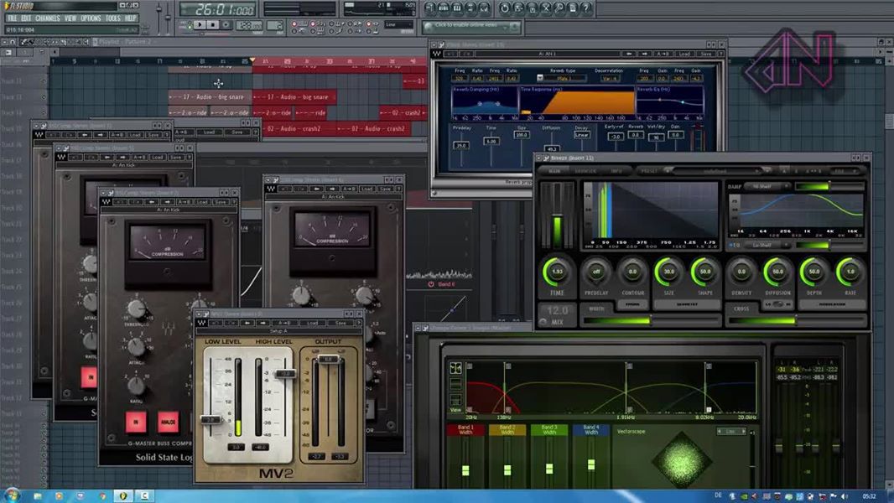Select slot A in Breeze preset bar

coord(786,171)
